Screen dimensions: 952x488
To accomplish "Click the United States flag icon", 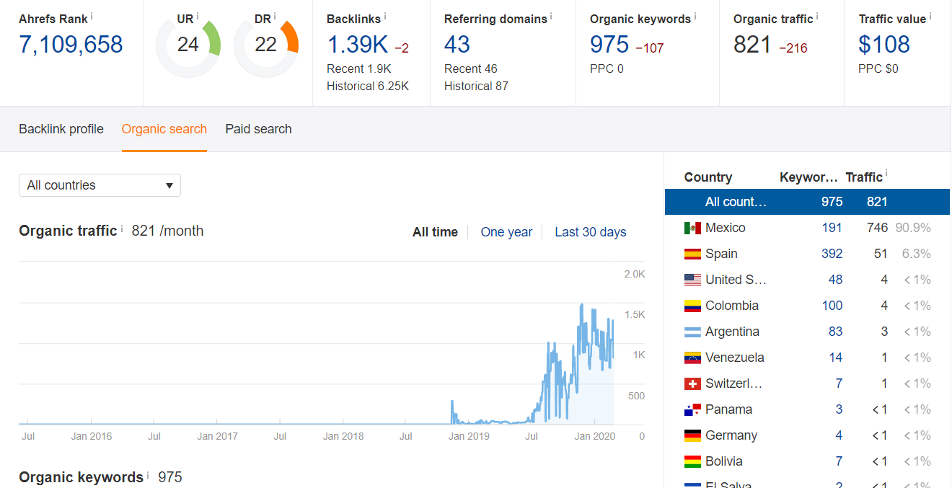I will (x=692, y=280).
